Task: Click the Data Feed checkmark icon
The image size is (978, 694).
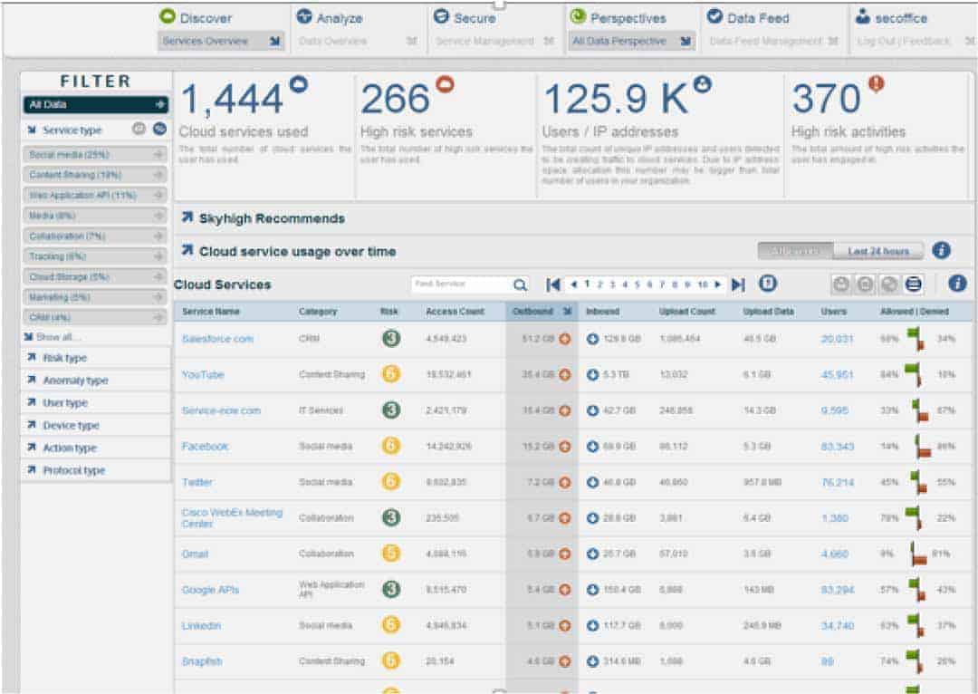Action: [714, 16]
